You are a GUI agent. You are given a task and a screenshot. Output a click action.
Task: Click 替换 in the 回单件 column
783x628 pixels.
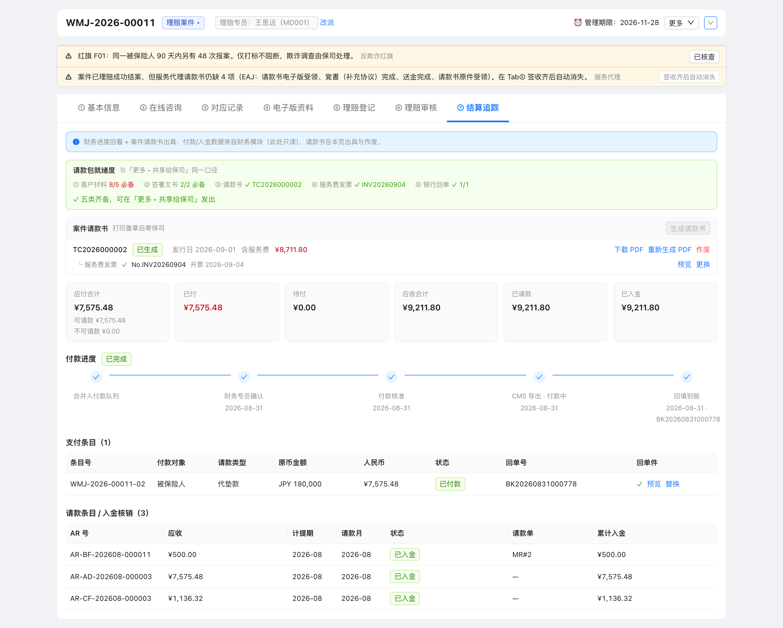672,484
